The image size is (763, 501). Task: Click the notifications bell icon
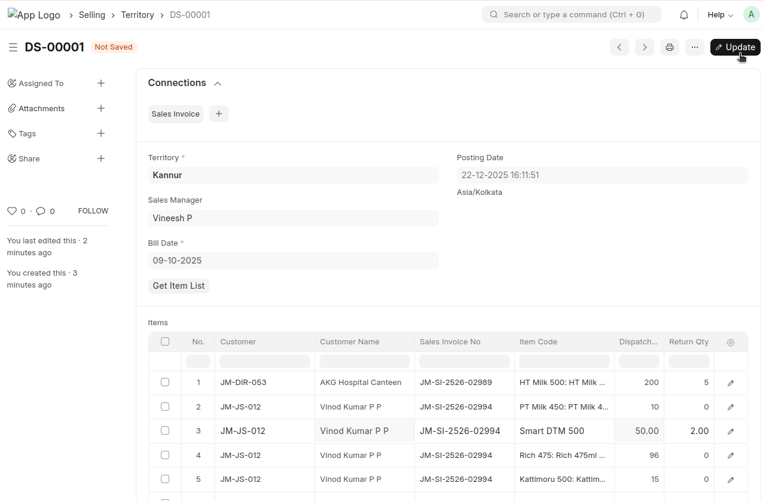(684, 15)
